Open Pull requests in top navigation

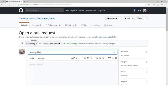[71, 10]
